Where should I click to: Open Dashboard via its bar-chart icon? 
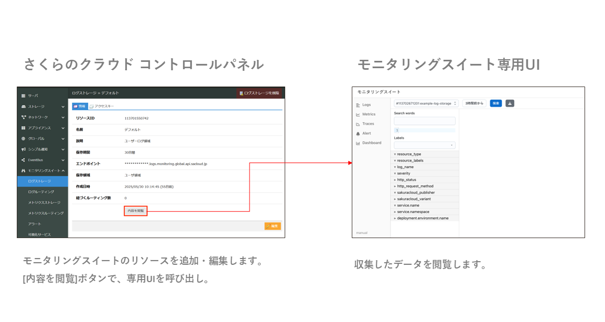click(x=358, y=143)
